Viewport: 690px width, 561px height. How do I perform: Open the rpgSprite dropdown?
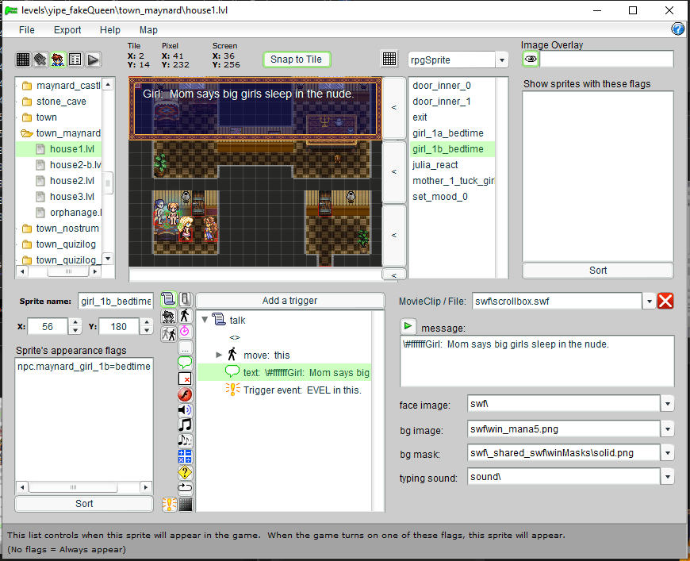501,60
